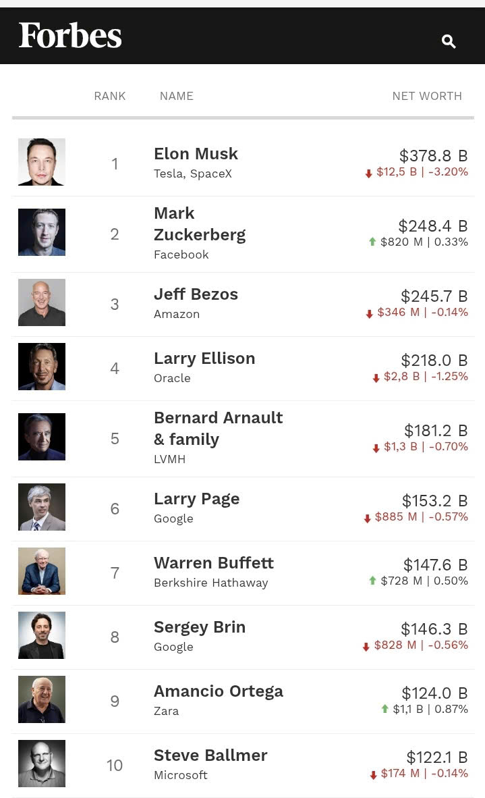The image size is (485, 798).
Task: Click the green gain arrow beside Warren Buffett
Action: click(x=373, y=581)
